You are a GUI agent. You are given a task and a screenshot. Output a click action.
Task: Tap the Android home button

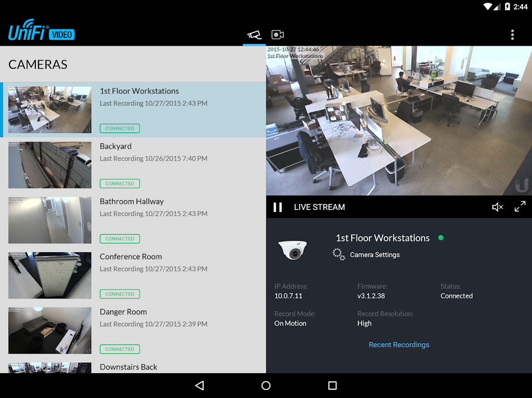click(x=266, y=386)
